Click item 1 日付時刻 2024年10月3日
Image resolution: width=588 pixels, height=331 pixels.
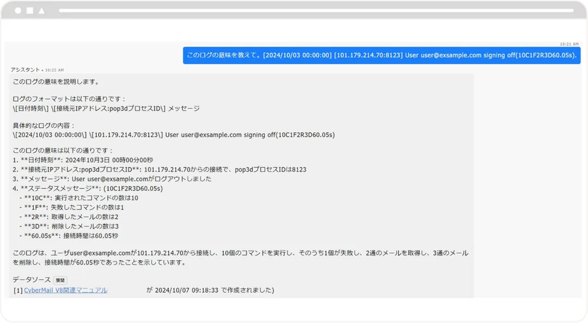tap(83, 160)
